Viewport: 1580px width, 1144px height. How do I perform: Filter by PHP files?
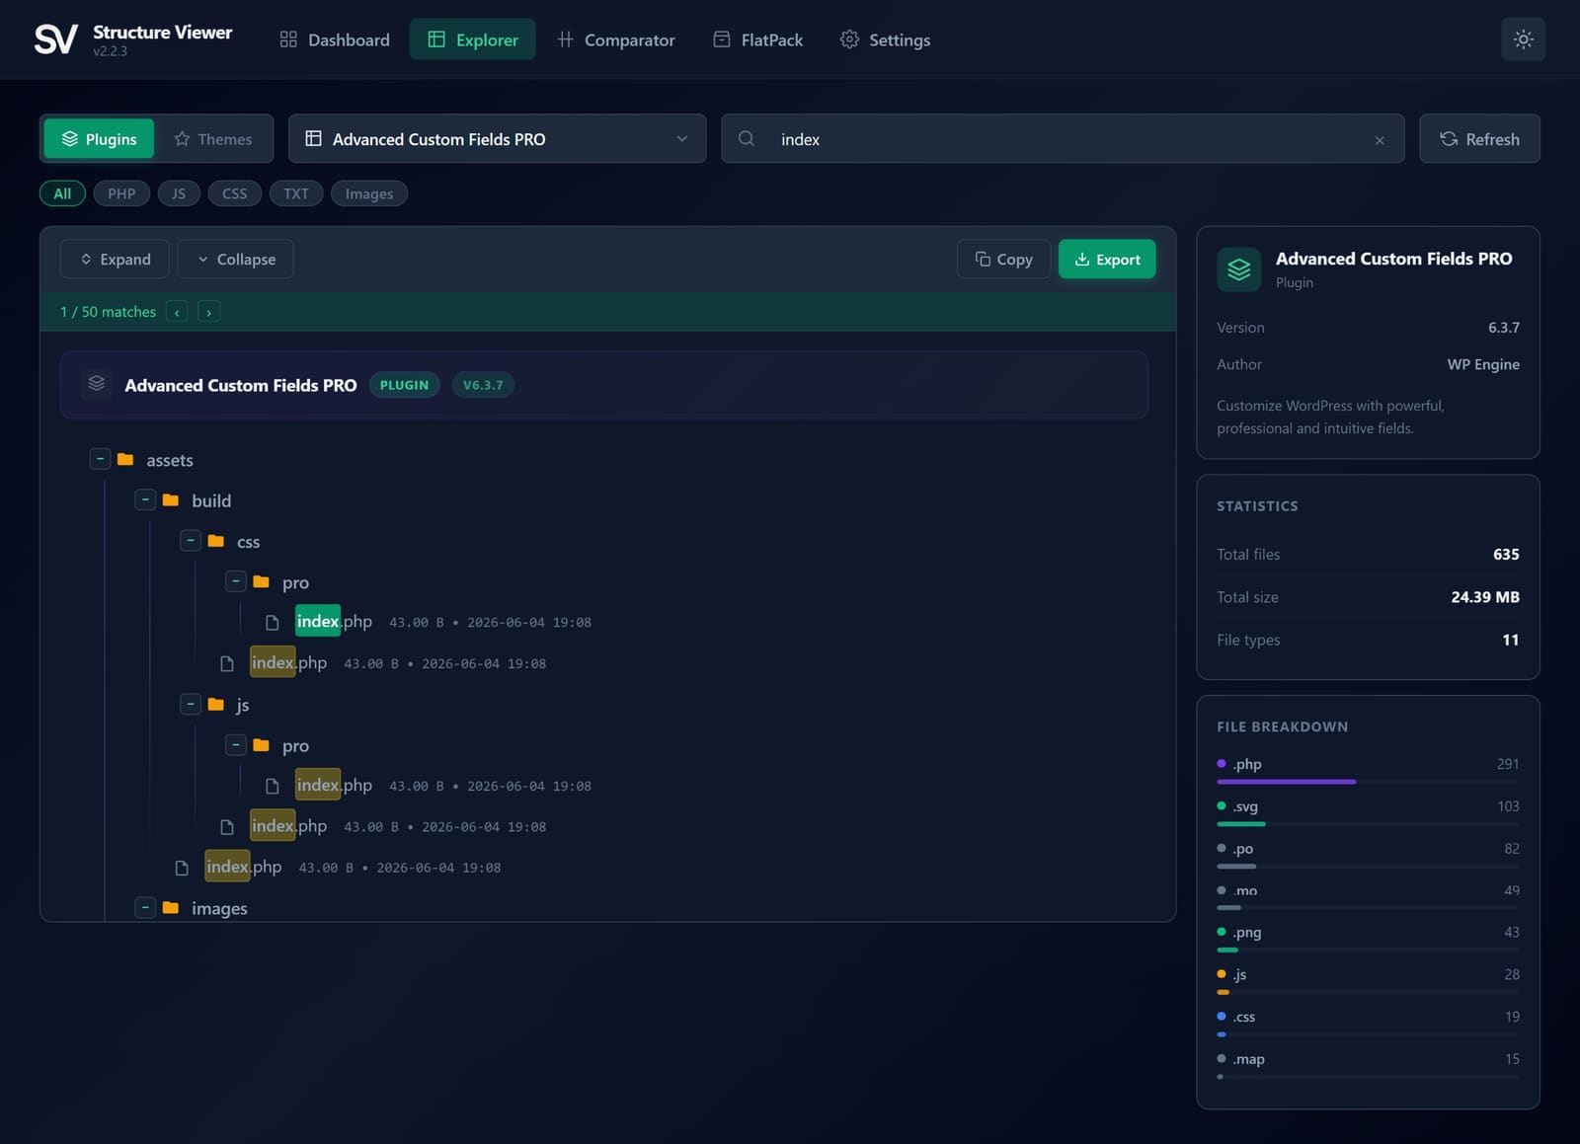click(x=121, y=193)
